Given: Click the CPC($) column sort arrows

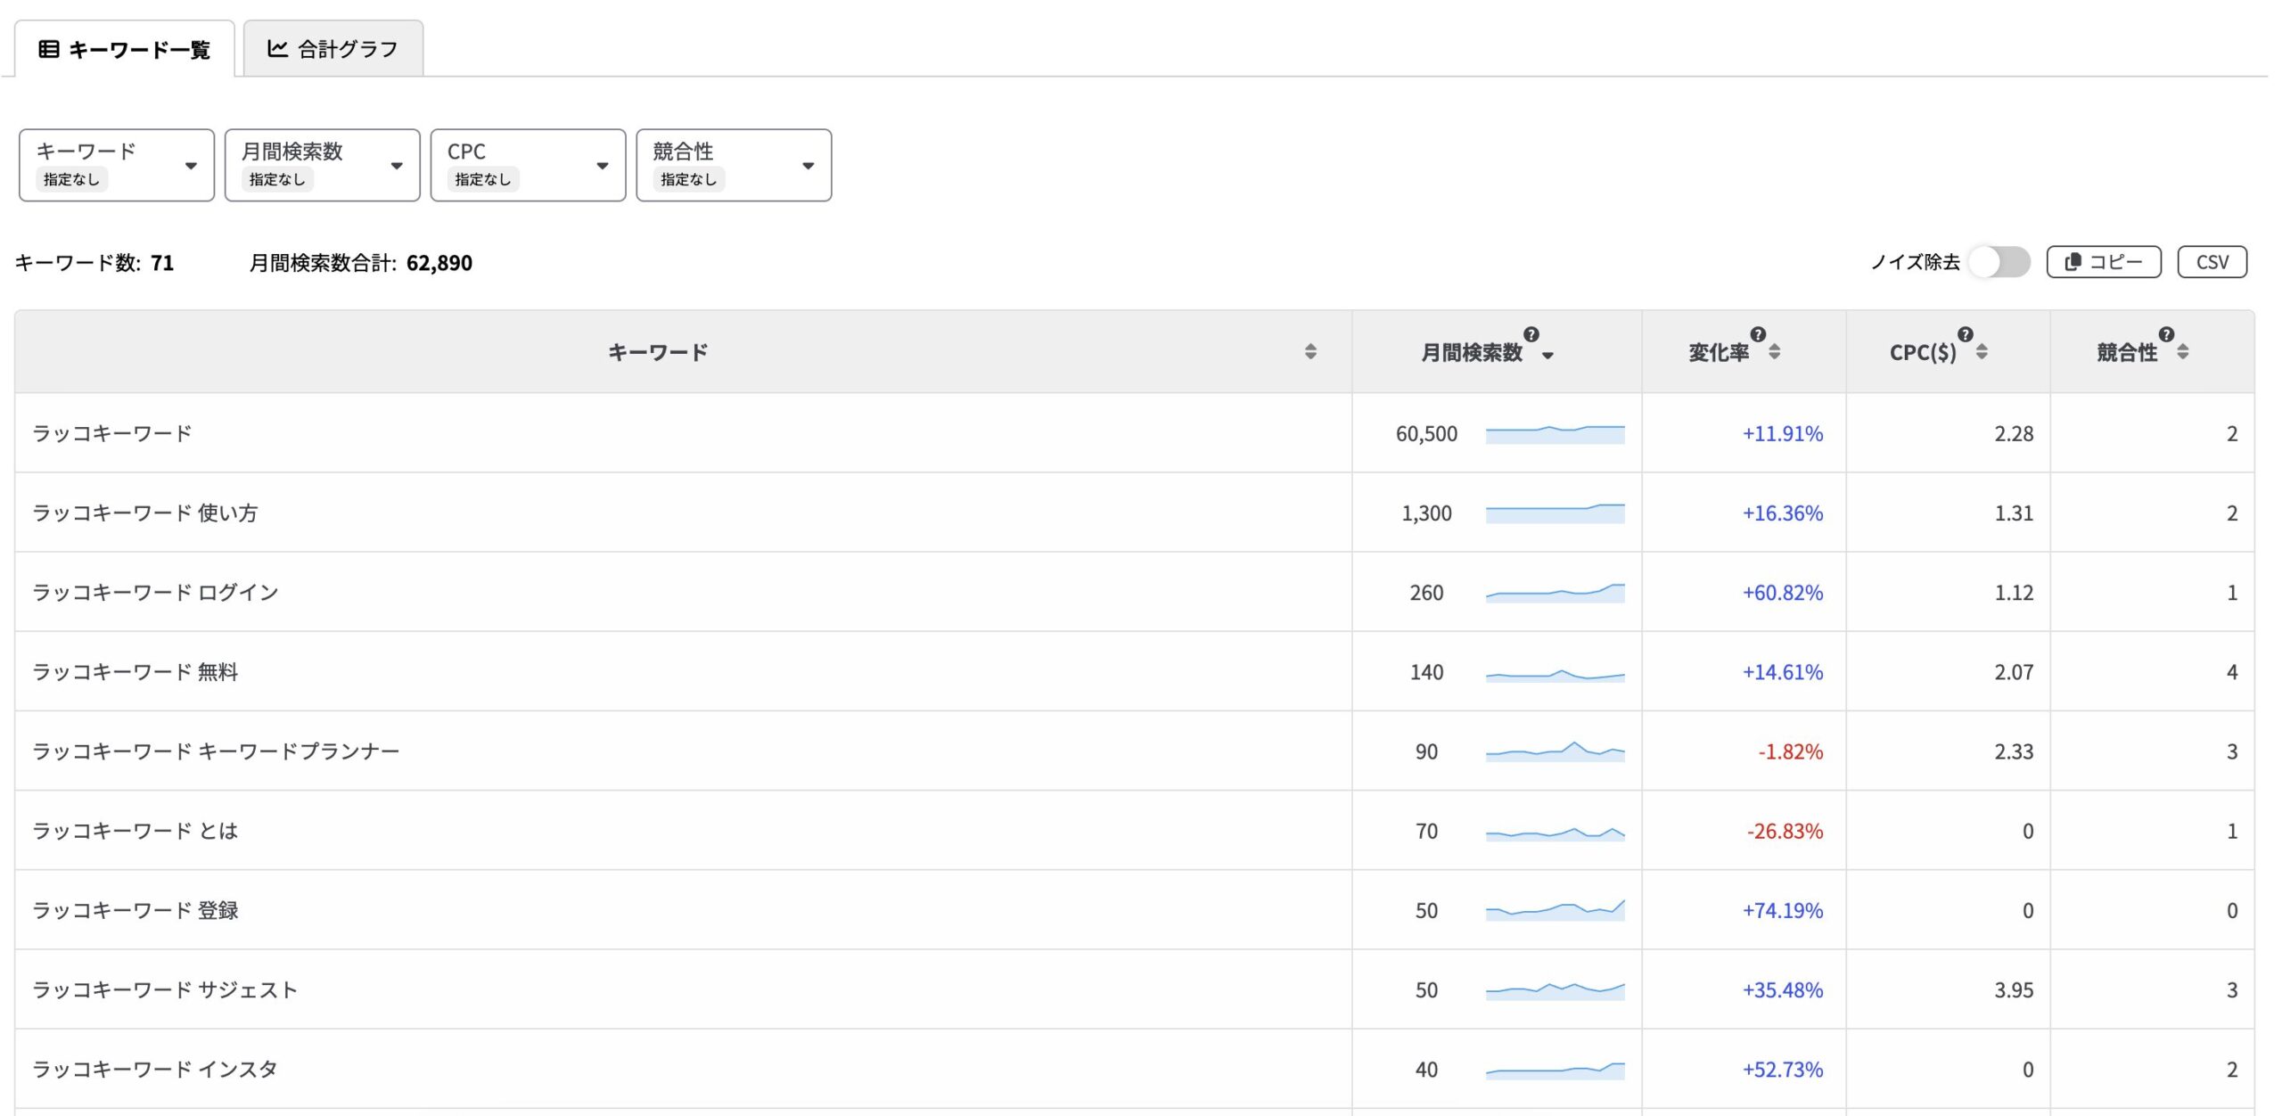Looking at the screenshot, I should 1982,351.
